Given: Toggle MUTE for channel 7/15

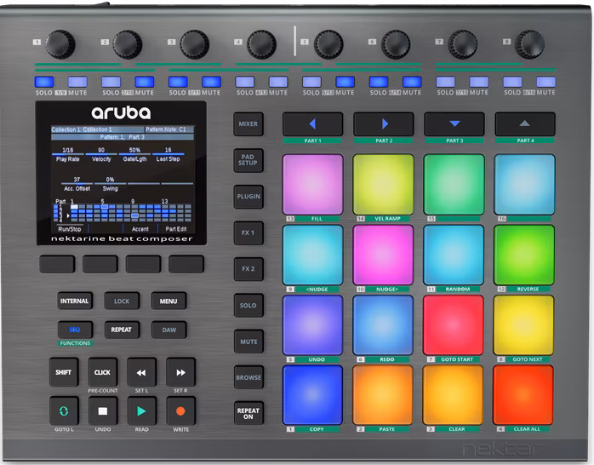Looking at the screenshot, I should [x=479, y=82].
